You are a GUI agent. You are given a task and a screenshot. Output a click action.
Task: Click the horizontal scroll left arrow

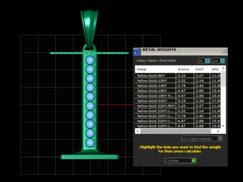click(138, 131)
